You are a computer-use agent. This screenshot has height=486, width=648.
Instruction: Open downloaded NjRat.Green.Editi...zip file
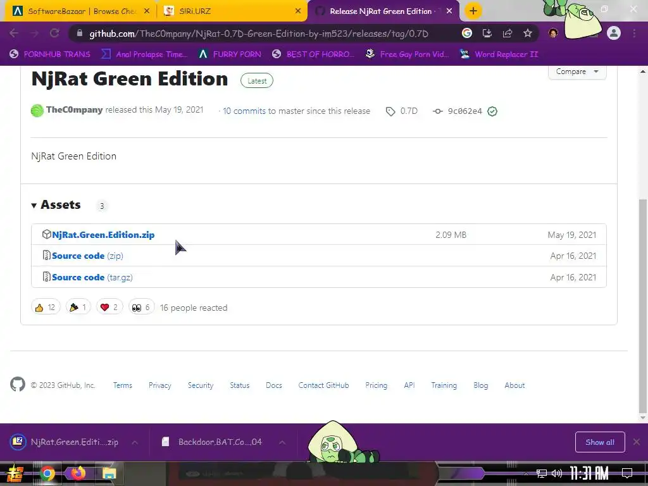[x=65, y=442]
